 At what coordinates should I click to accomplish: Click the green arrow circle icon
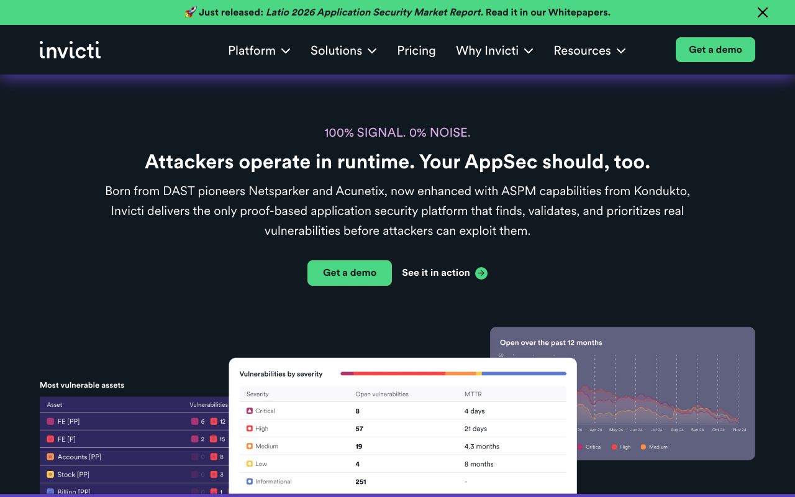(481, 273)
